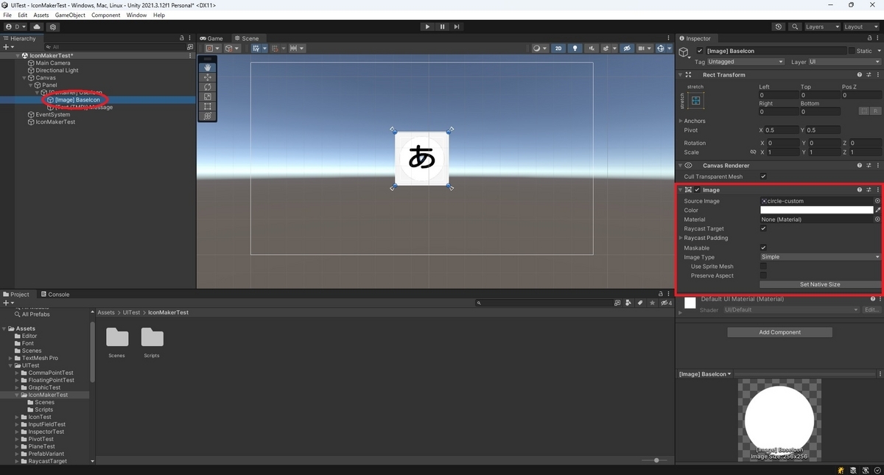884x475 pixels.
Task: Toggle scene lighting bulb icon
Action: (x=575, y=49)
